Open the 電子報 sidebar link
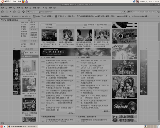Image resolution: width=160 pixels, height=128 pixels. [23, 36]
